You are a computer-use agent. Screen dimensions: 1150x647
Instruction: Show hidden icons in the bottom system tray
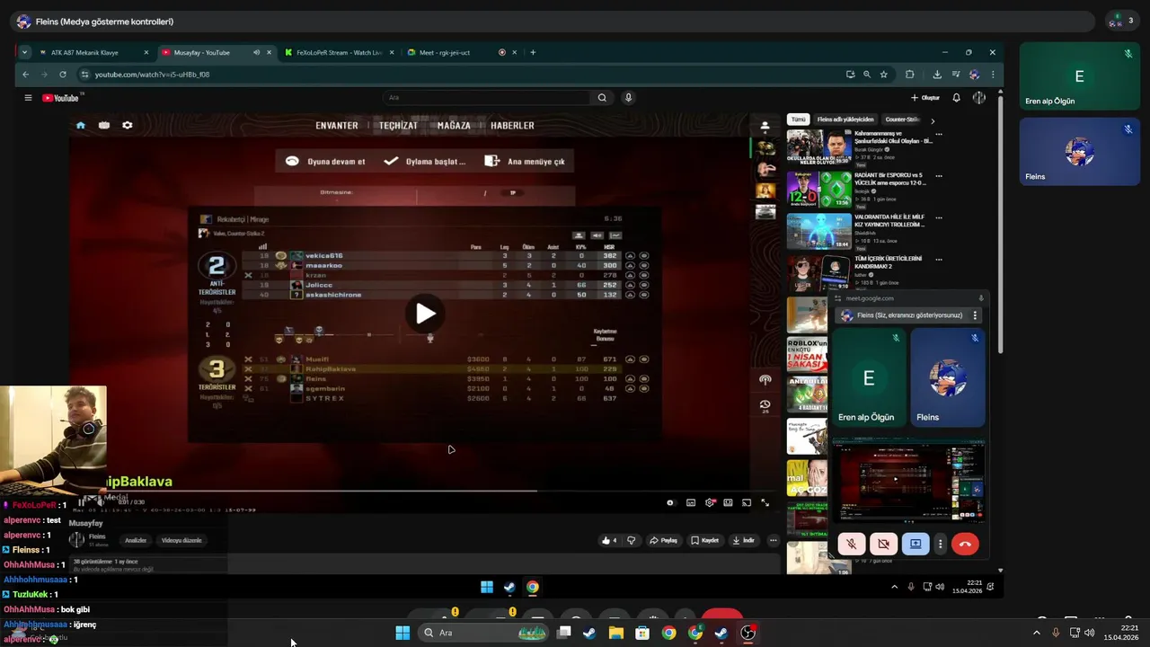click(x=1036, y=633)
